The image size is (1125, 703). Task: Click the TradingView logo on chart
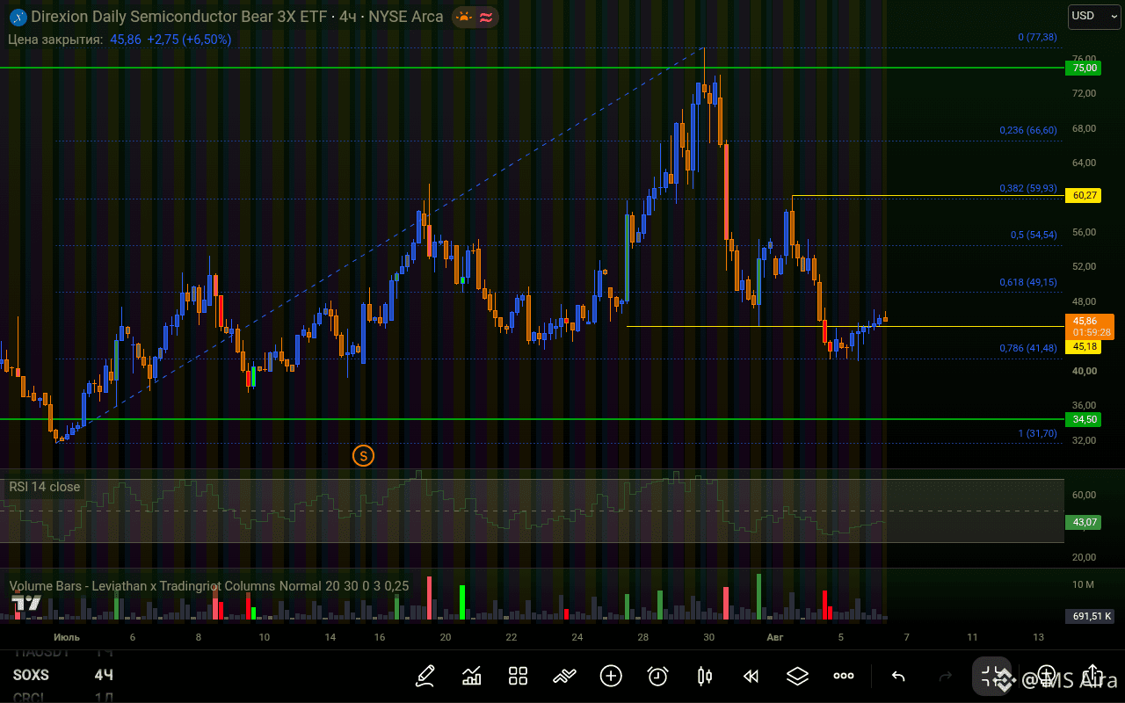click(25, 604)
